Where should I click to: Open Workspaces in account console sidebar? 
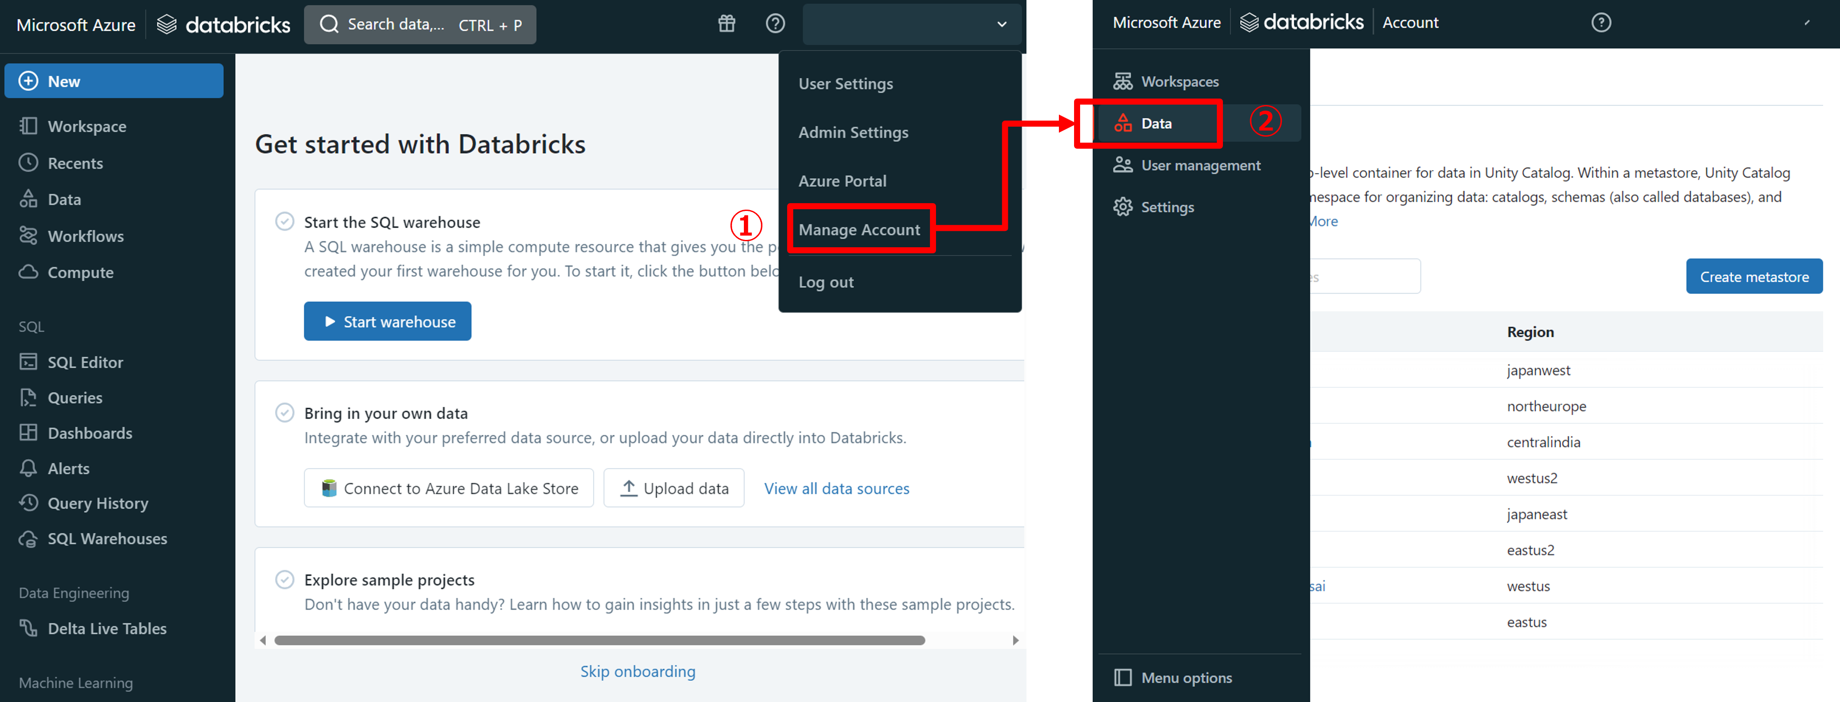(x=1179, y=81)
